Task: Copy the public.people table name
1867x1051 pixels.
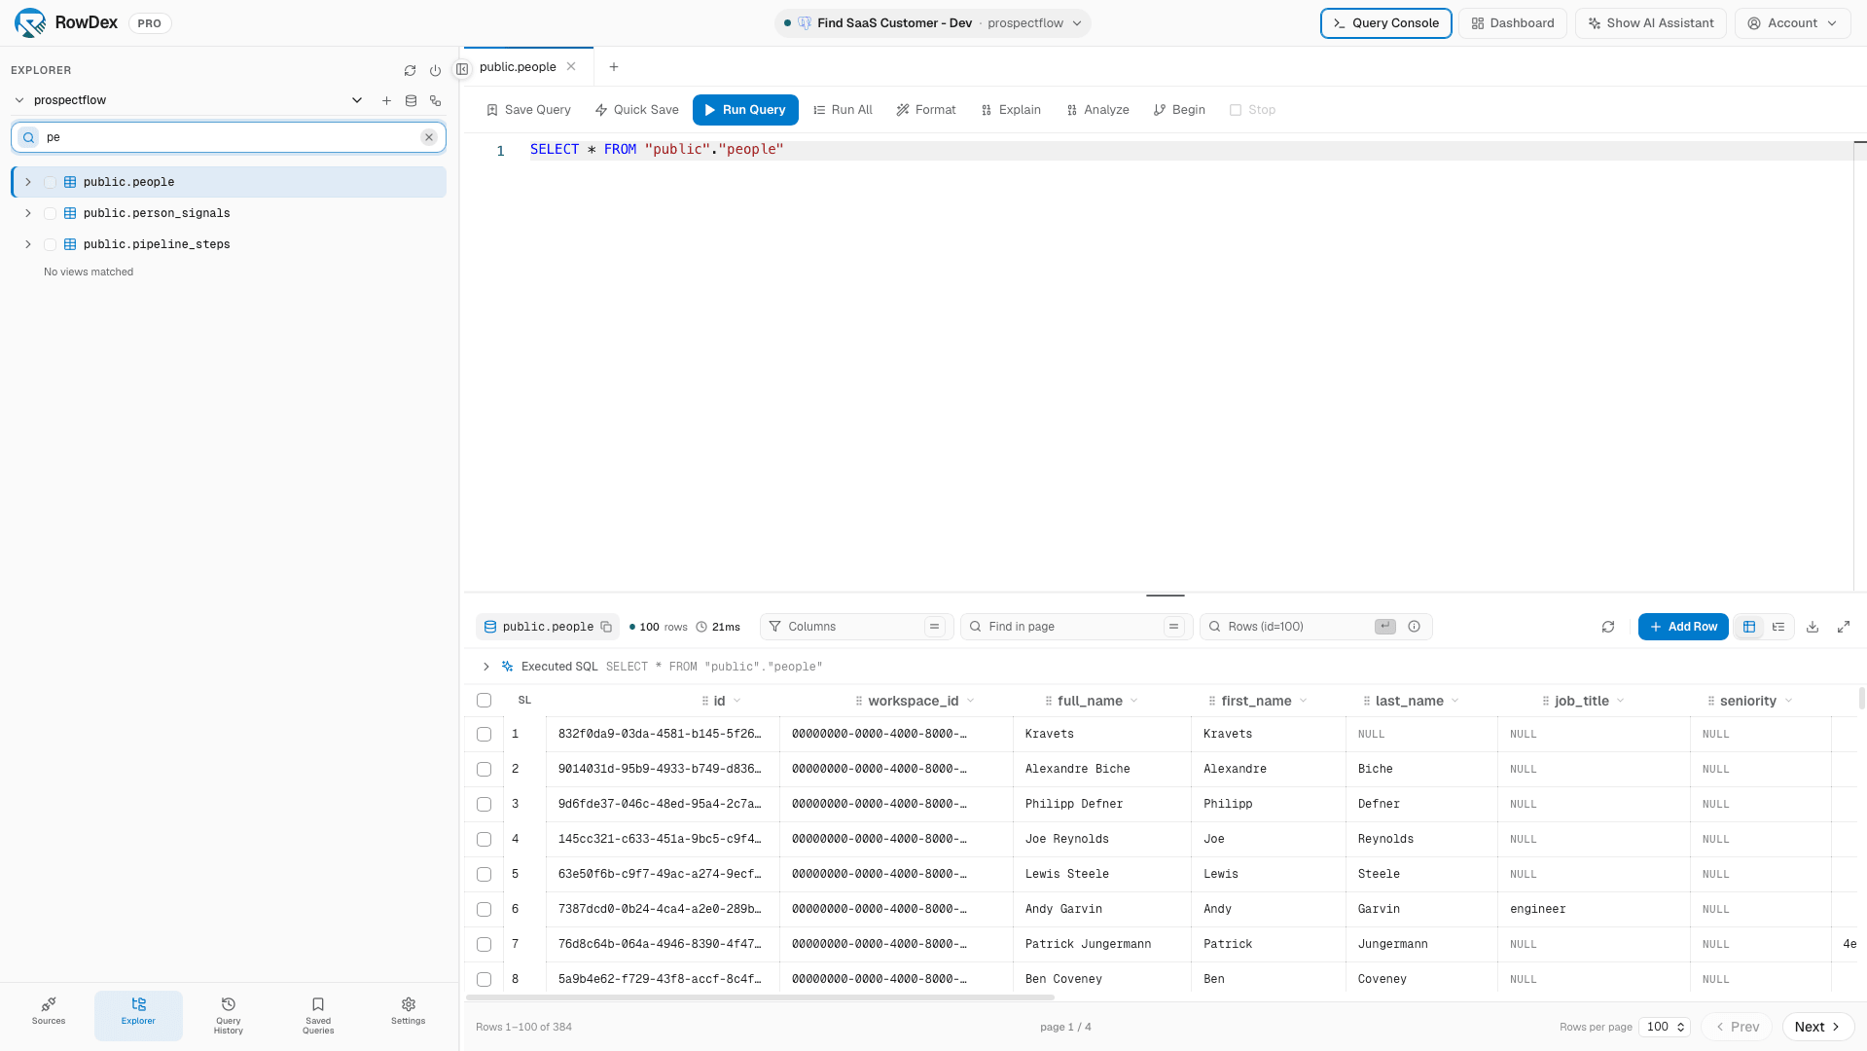Action: tap(606, 627)
